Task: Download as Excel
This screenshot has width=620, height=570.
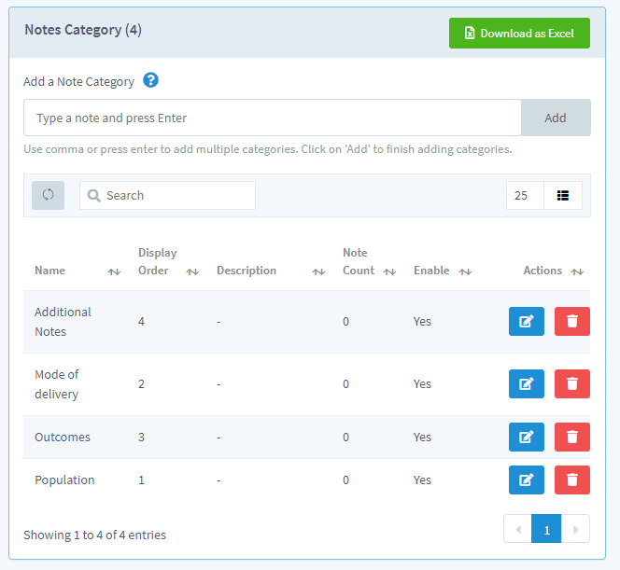Action: [519, 34]
